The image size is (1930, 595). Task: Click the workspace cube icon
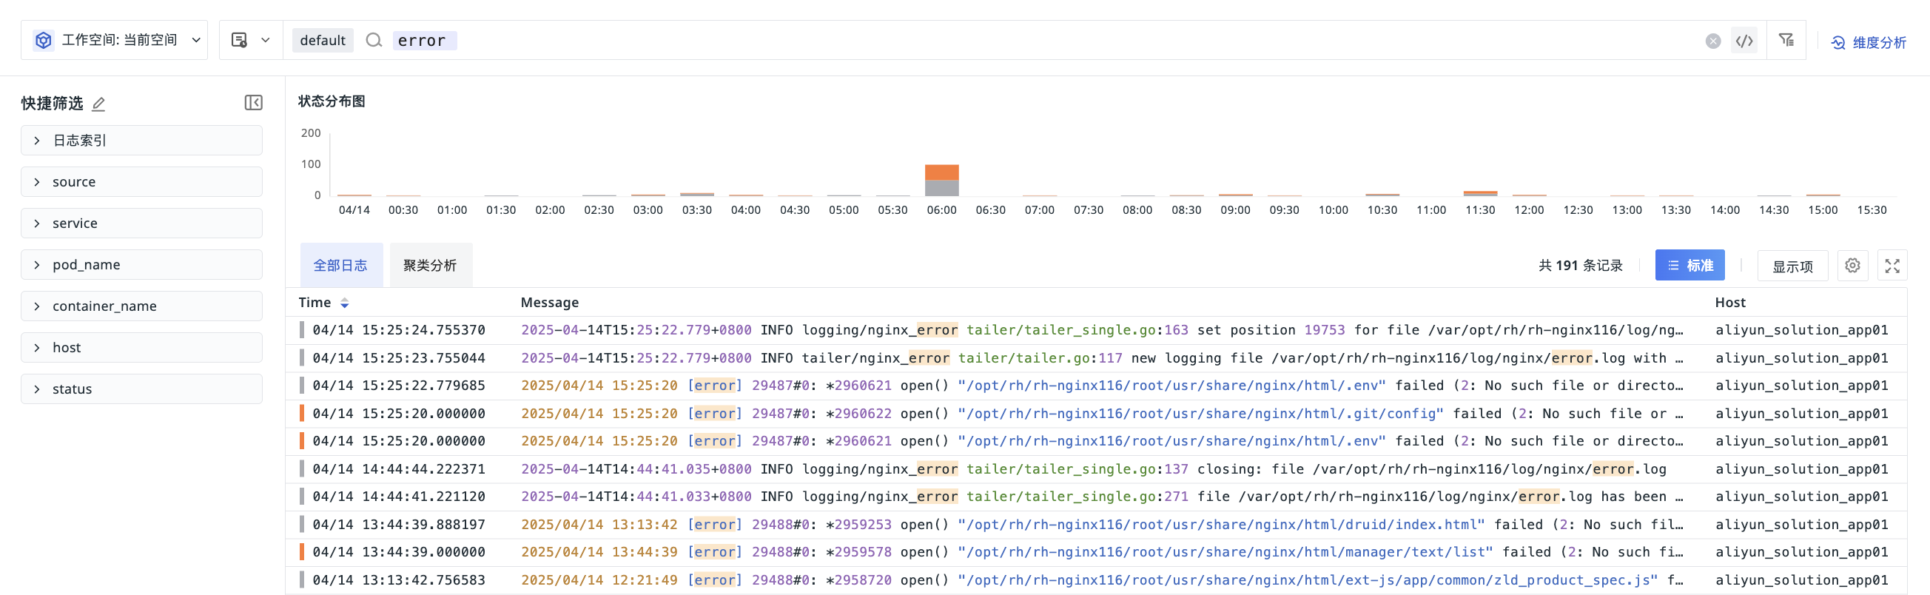pos(44,40)
